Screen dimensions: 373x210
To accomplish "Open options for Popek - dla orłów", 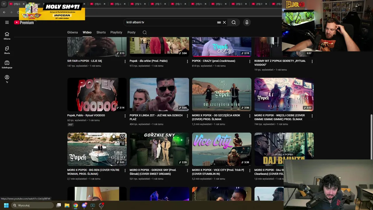I will (x=187, y=61).
